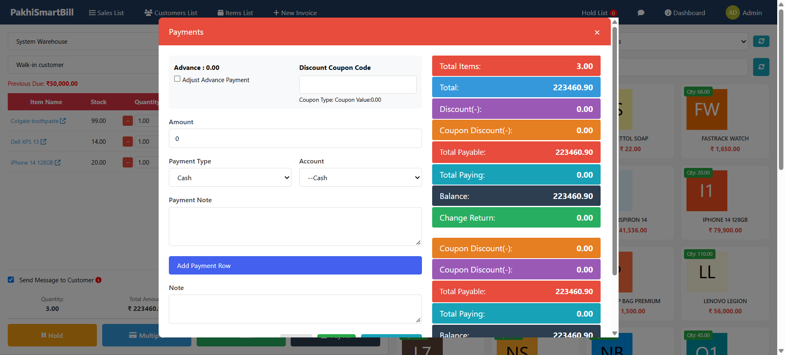The width and height of the screenshot is (785, 355).
Task: Open the Walk-in customer selector
Action: pyautogui.click(x=83, y=65)
